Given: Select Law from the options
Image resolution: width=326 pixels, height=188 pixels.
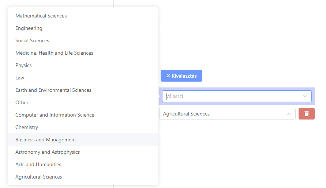Looking at the screenshot, I should tap(83, 78).
